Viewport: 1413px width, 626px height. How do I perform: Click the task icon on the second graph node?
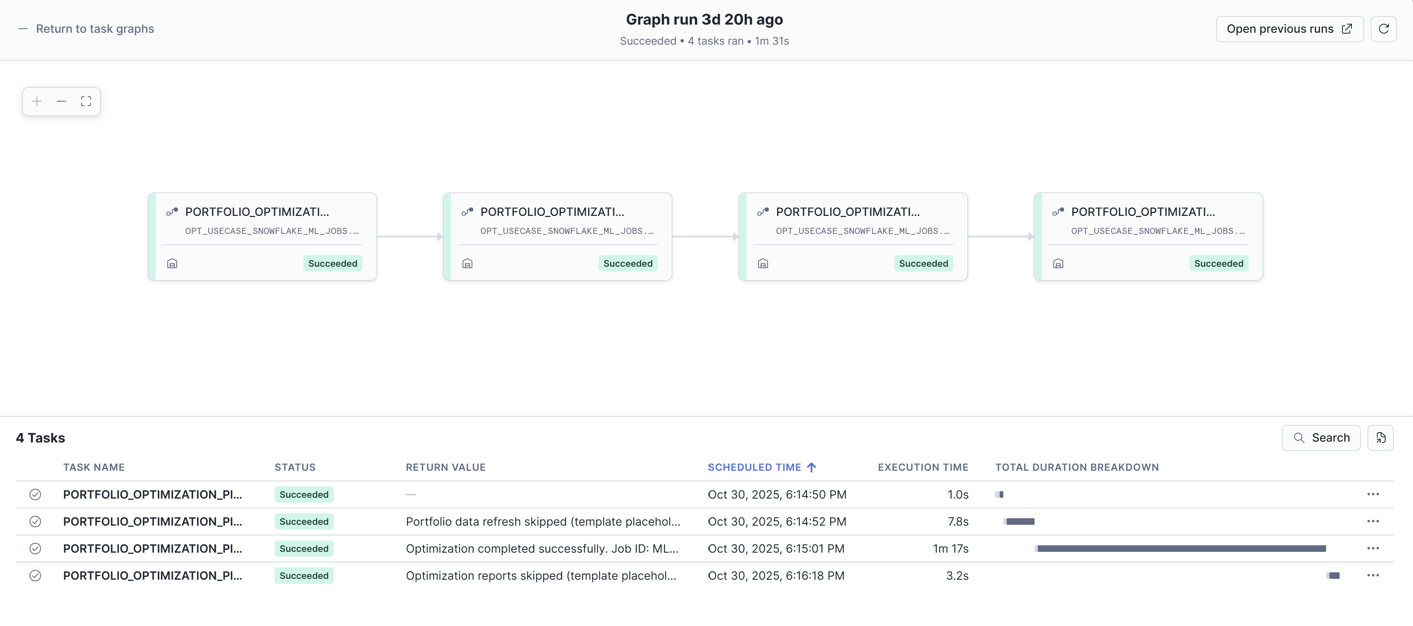click(467, 211)
